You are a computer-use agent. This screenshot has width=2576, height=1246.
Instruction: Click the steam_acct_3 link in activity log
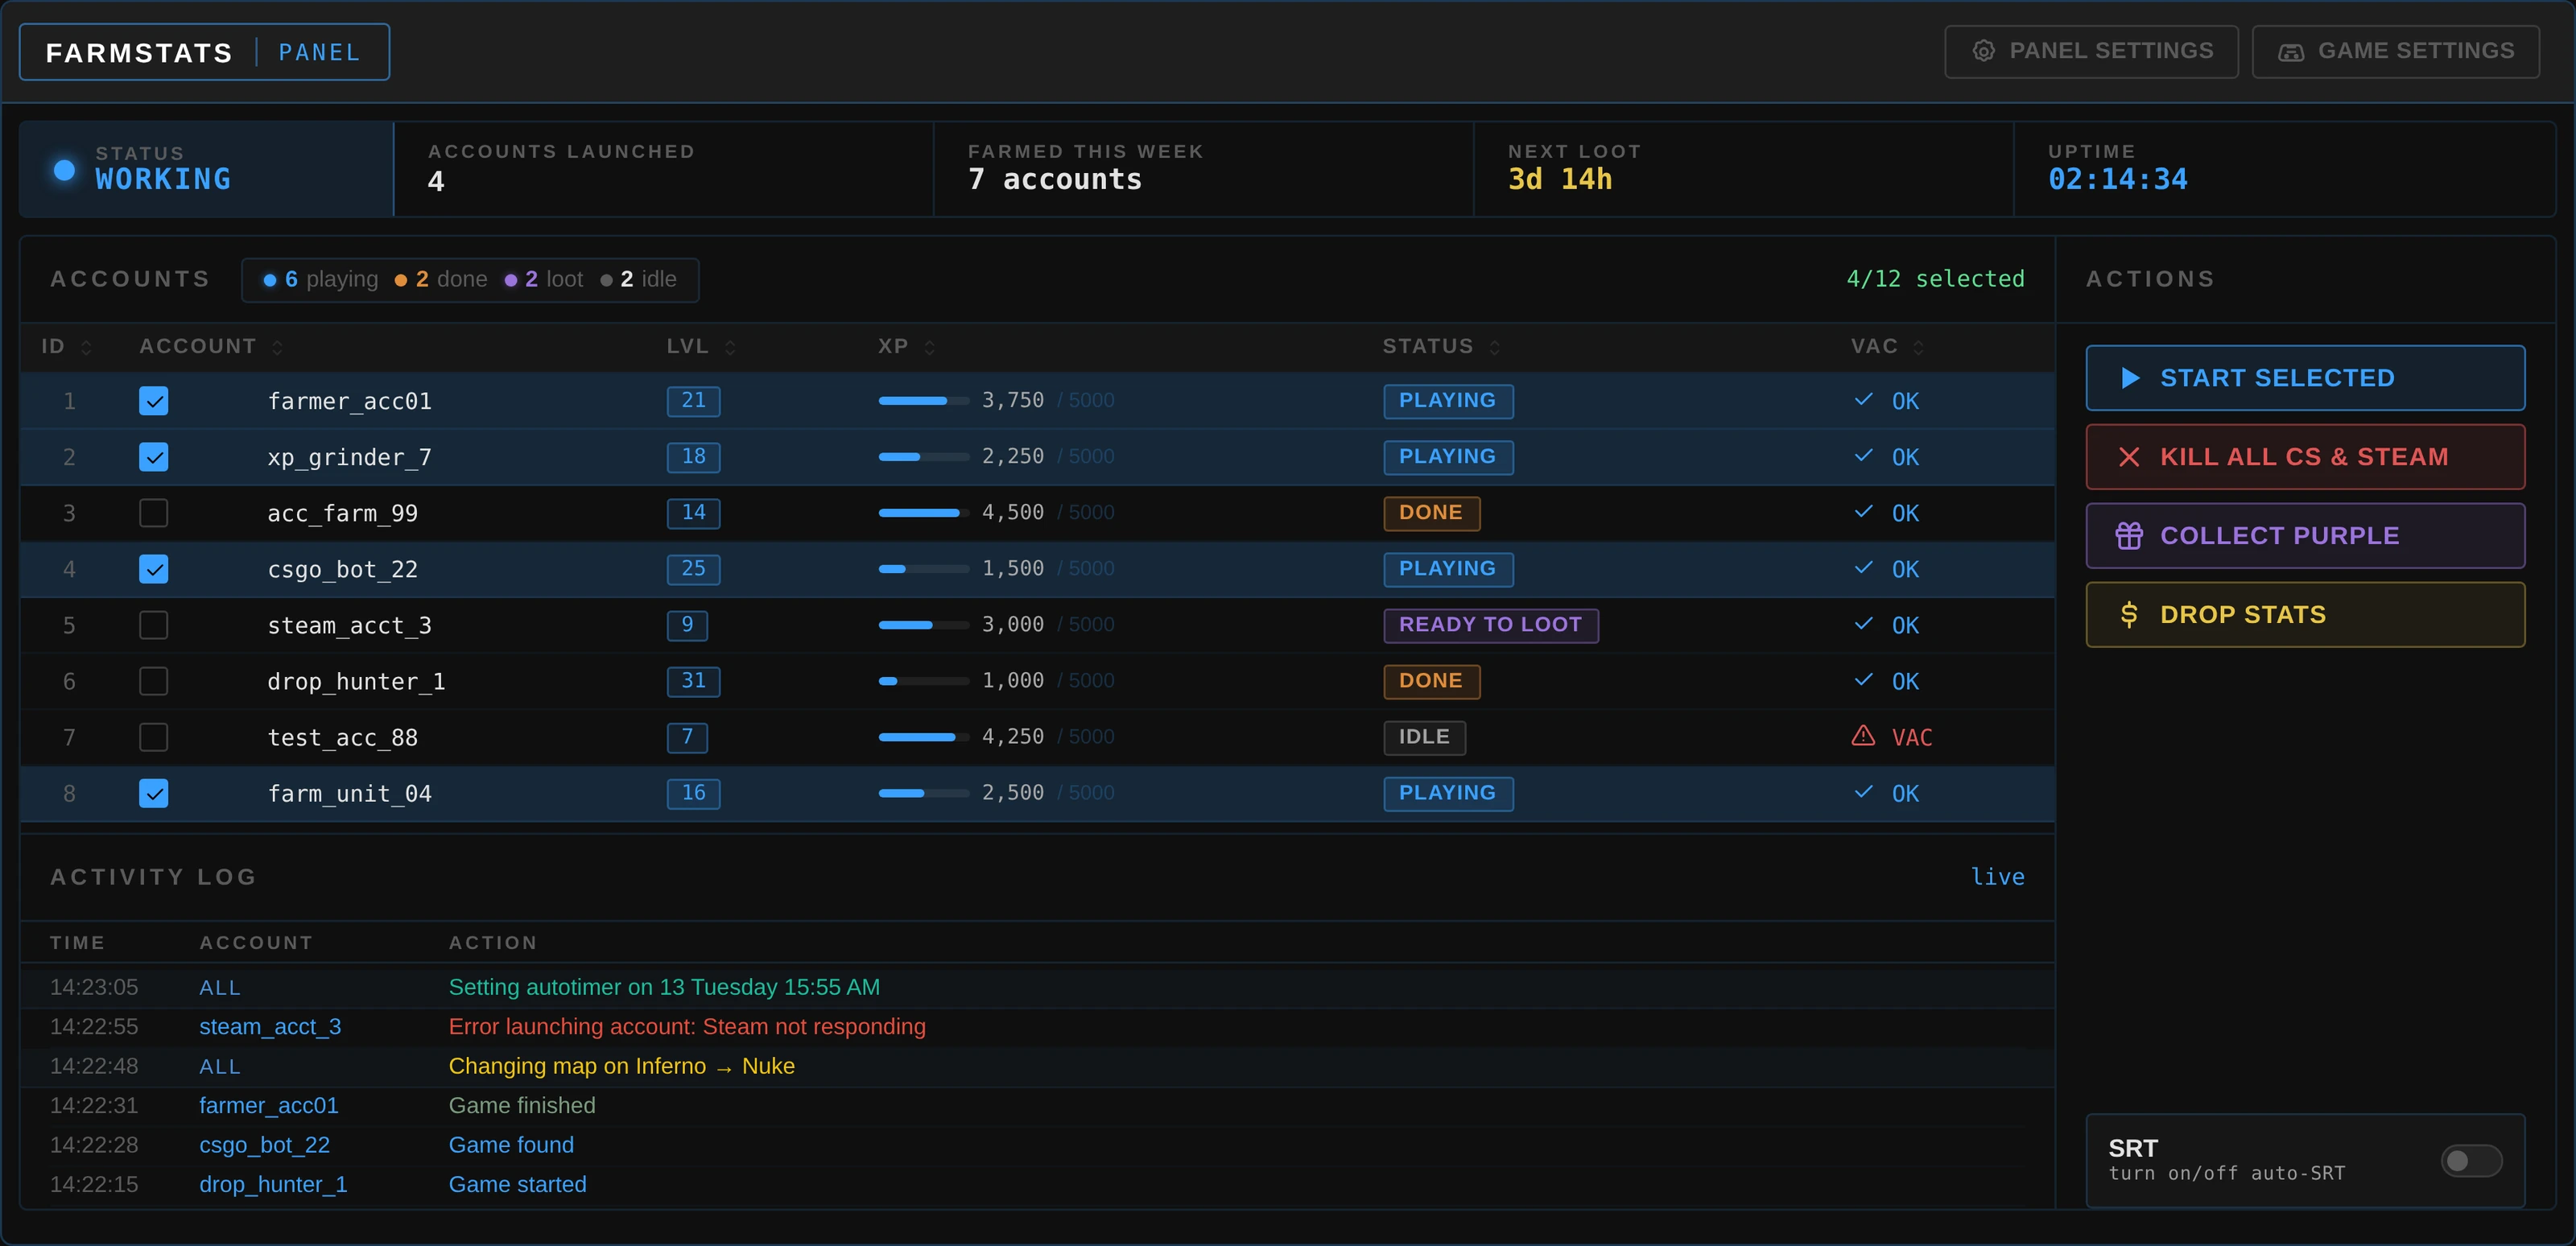270,1027
